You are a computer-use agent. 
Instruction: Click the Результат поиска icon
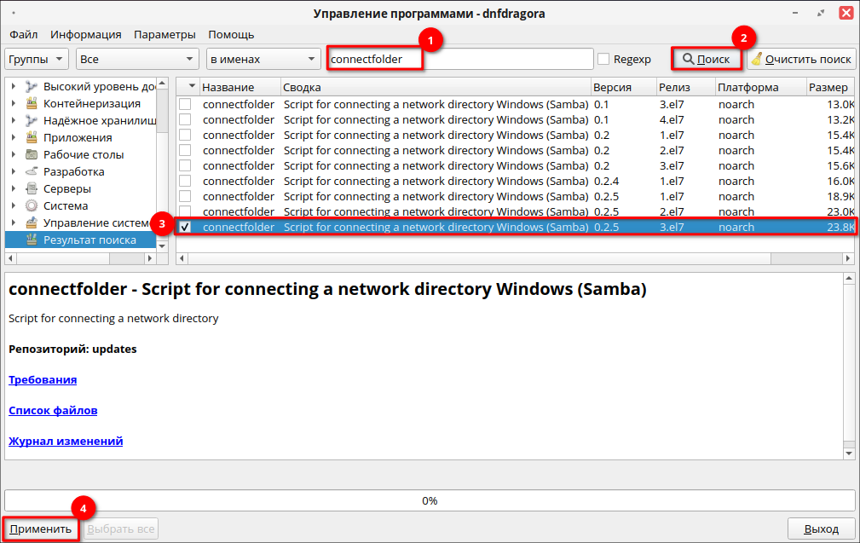pyautogui.click(x=32, y=240)
